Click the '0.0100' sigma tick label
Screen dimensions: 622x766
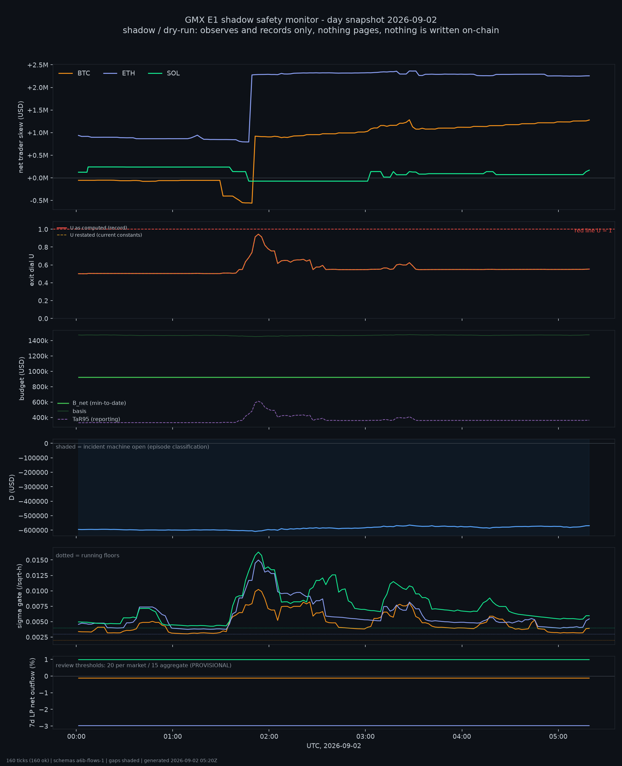[37, 591]
